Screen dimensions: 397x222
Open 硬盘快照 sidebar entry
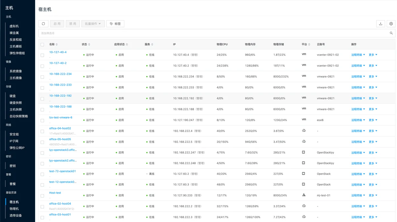(x=16, y=103)
